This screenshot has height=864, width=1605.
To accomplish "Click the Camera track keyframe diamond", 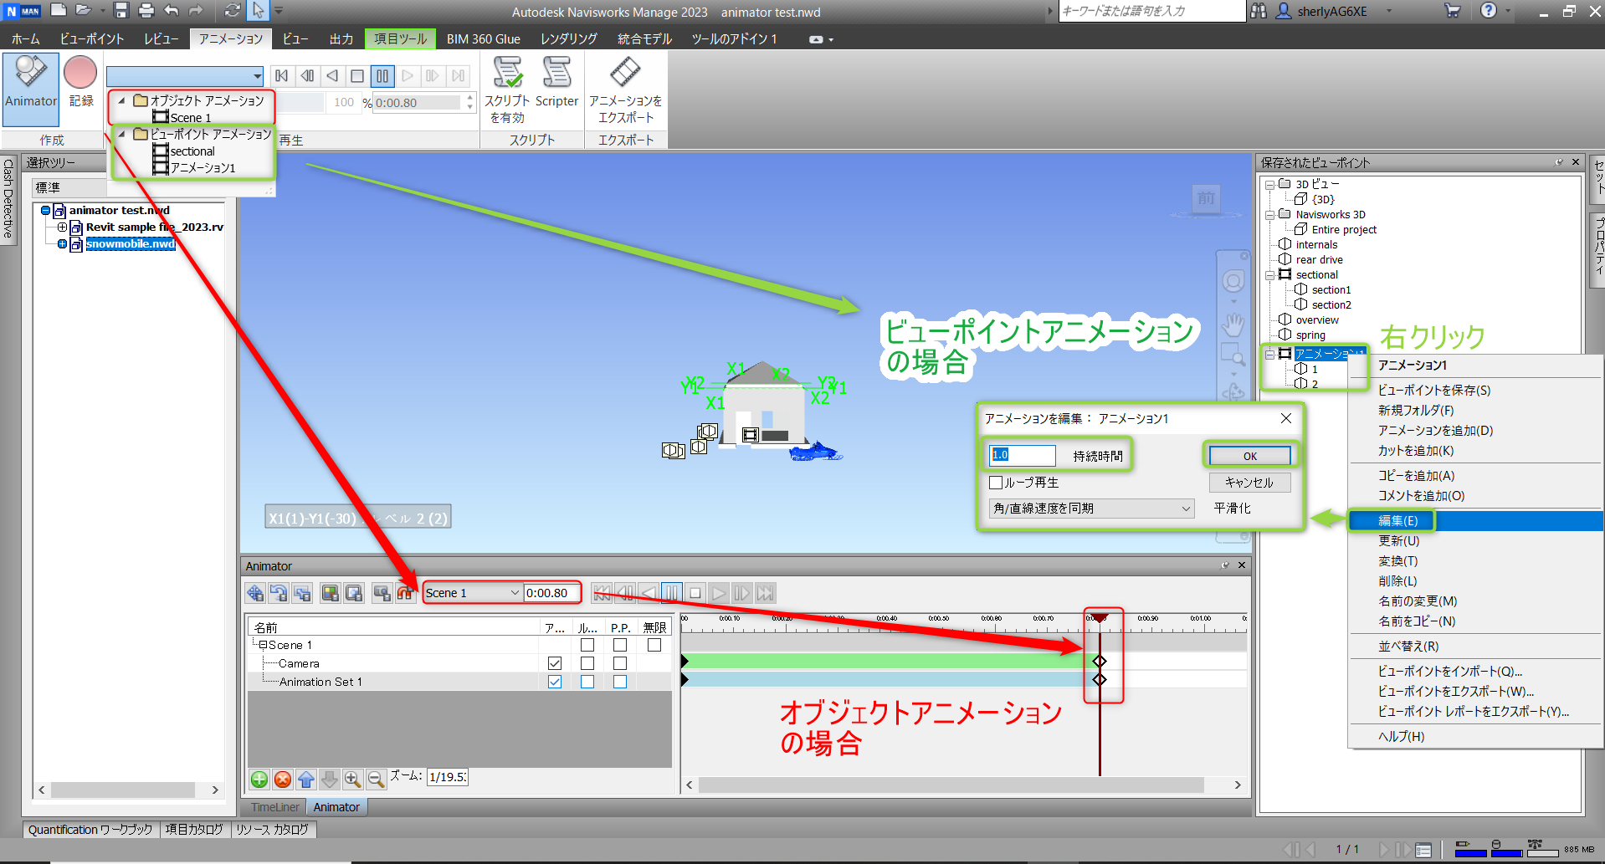I will 1100,662.
